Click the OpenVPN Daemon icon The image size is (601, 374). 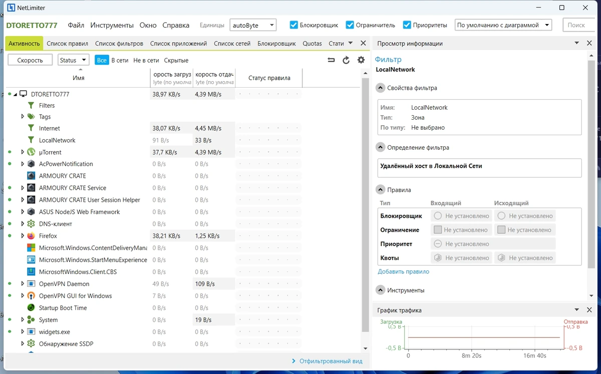[x=31, y=284]
